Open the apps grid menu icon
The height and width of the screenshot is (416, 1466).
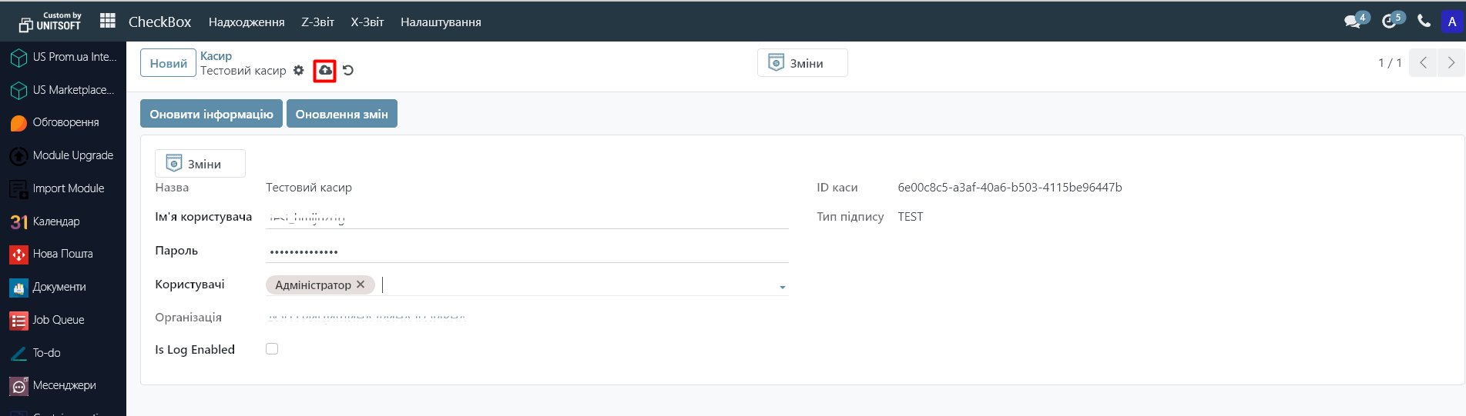pos(108,21)
